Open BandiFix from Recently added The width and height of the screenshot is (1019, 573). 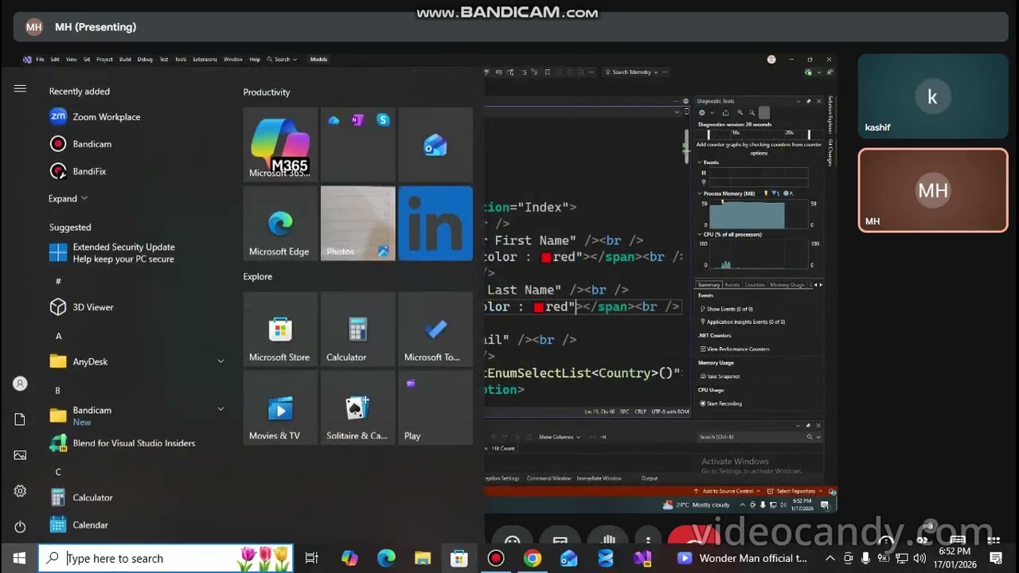coord(135,171)
